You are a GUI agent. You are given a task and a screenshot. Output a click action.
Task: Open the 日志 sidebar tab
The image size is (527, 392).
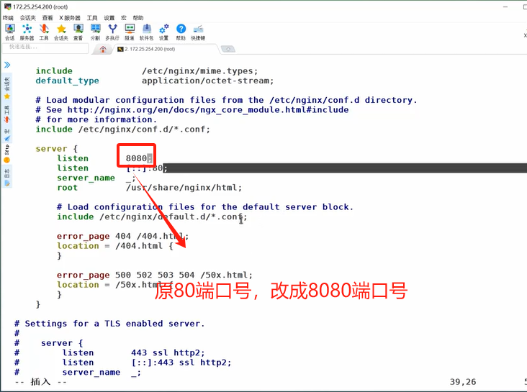[7, 178]
